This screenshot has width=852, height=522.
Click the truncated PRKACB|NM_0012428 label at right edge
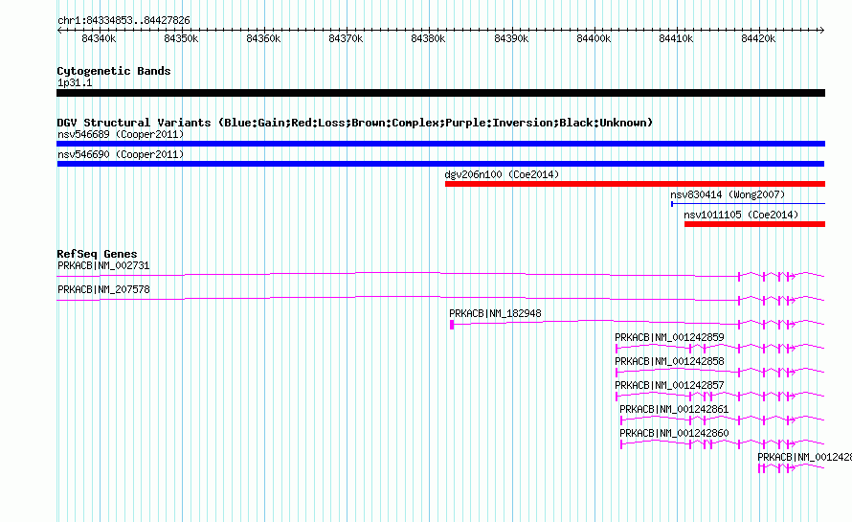pos(804,457)
